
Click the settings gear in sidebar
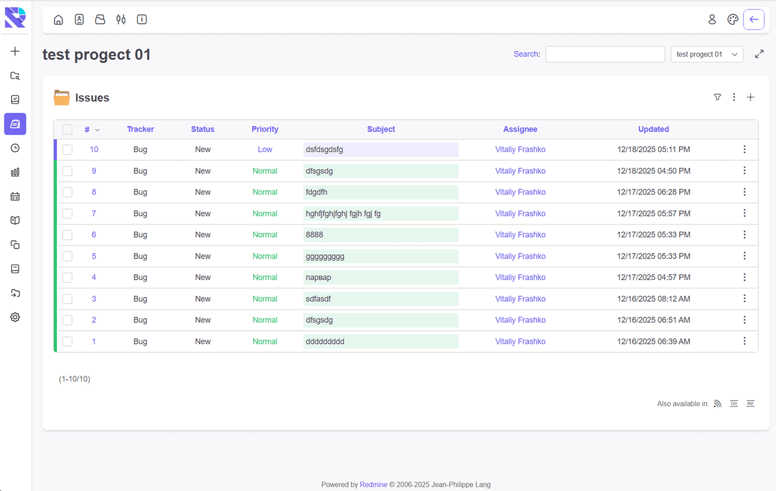(x=15, y=317)
